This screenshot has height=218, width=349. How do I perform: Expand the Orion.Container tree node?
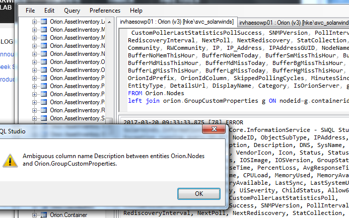(34, 215)
